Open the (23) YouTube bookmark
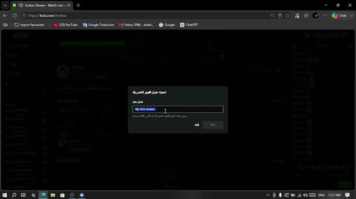356x199 pixels. [66, 25]
